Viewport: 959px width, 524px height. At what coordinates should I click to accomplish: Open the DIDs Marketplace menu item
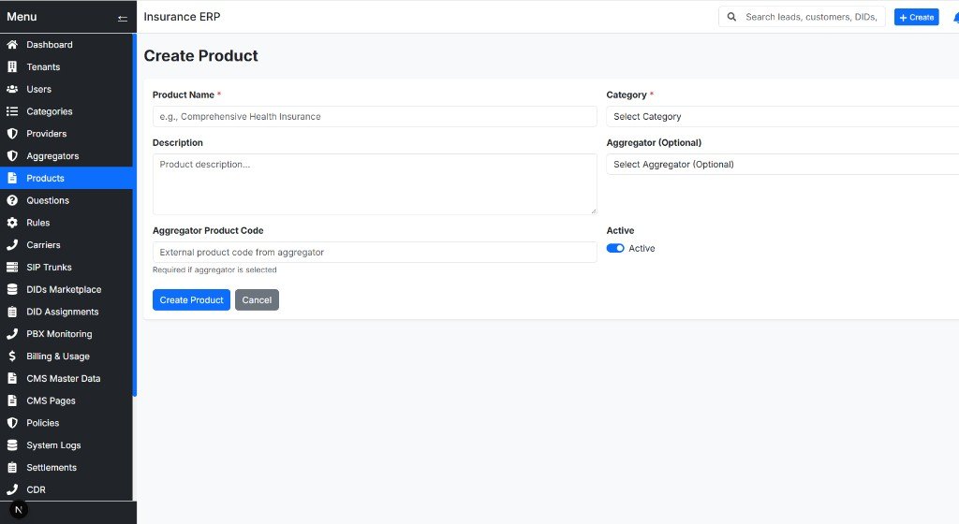coord(66,289)
